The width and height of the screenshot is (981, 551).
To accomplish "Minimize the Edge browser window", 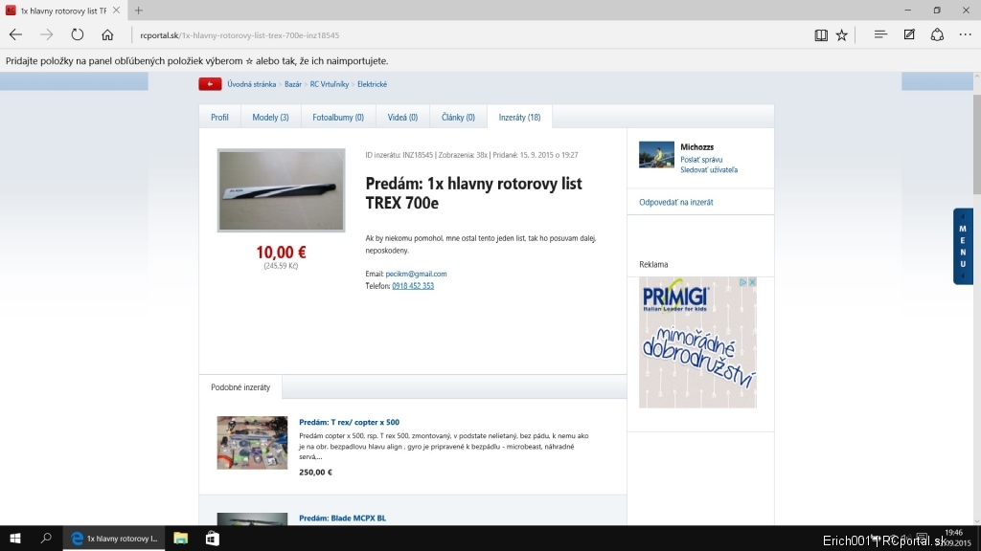I will [x=908, y=10].
